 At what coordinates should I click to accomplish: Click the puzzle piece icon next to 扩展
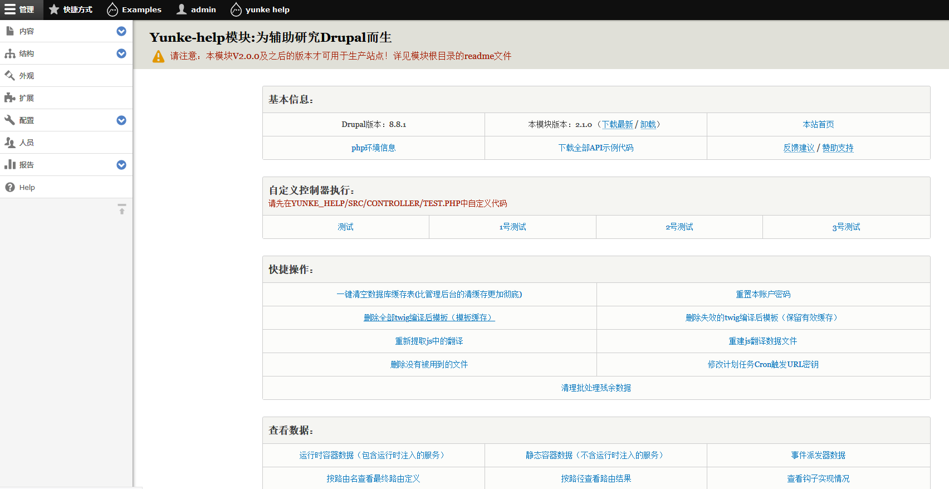(10, 98)
